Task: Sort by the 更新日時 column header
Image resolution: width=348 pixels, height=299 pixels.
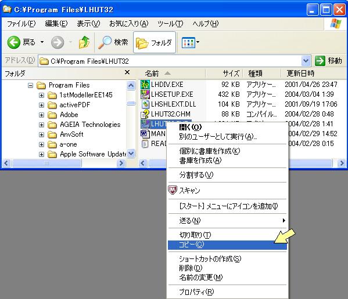Action: (314, 74)
